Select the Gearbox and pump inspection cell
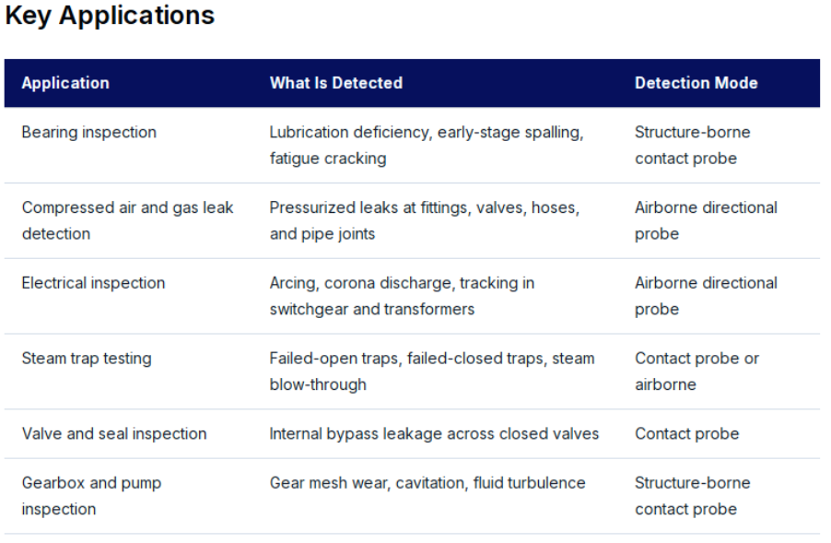 [91, 496]
